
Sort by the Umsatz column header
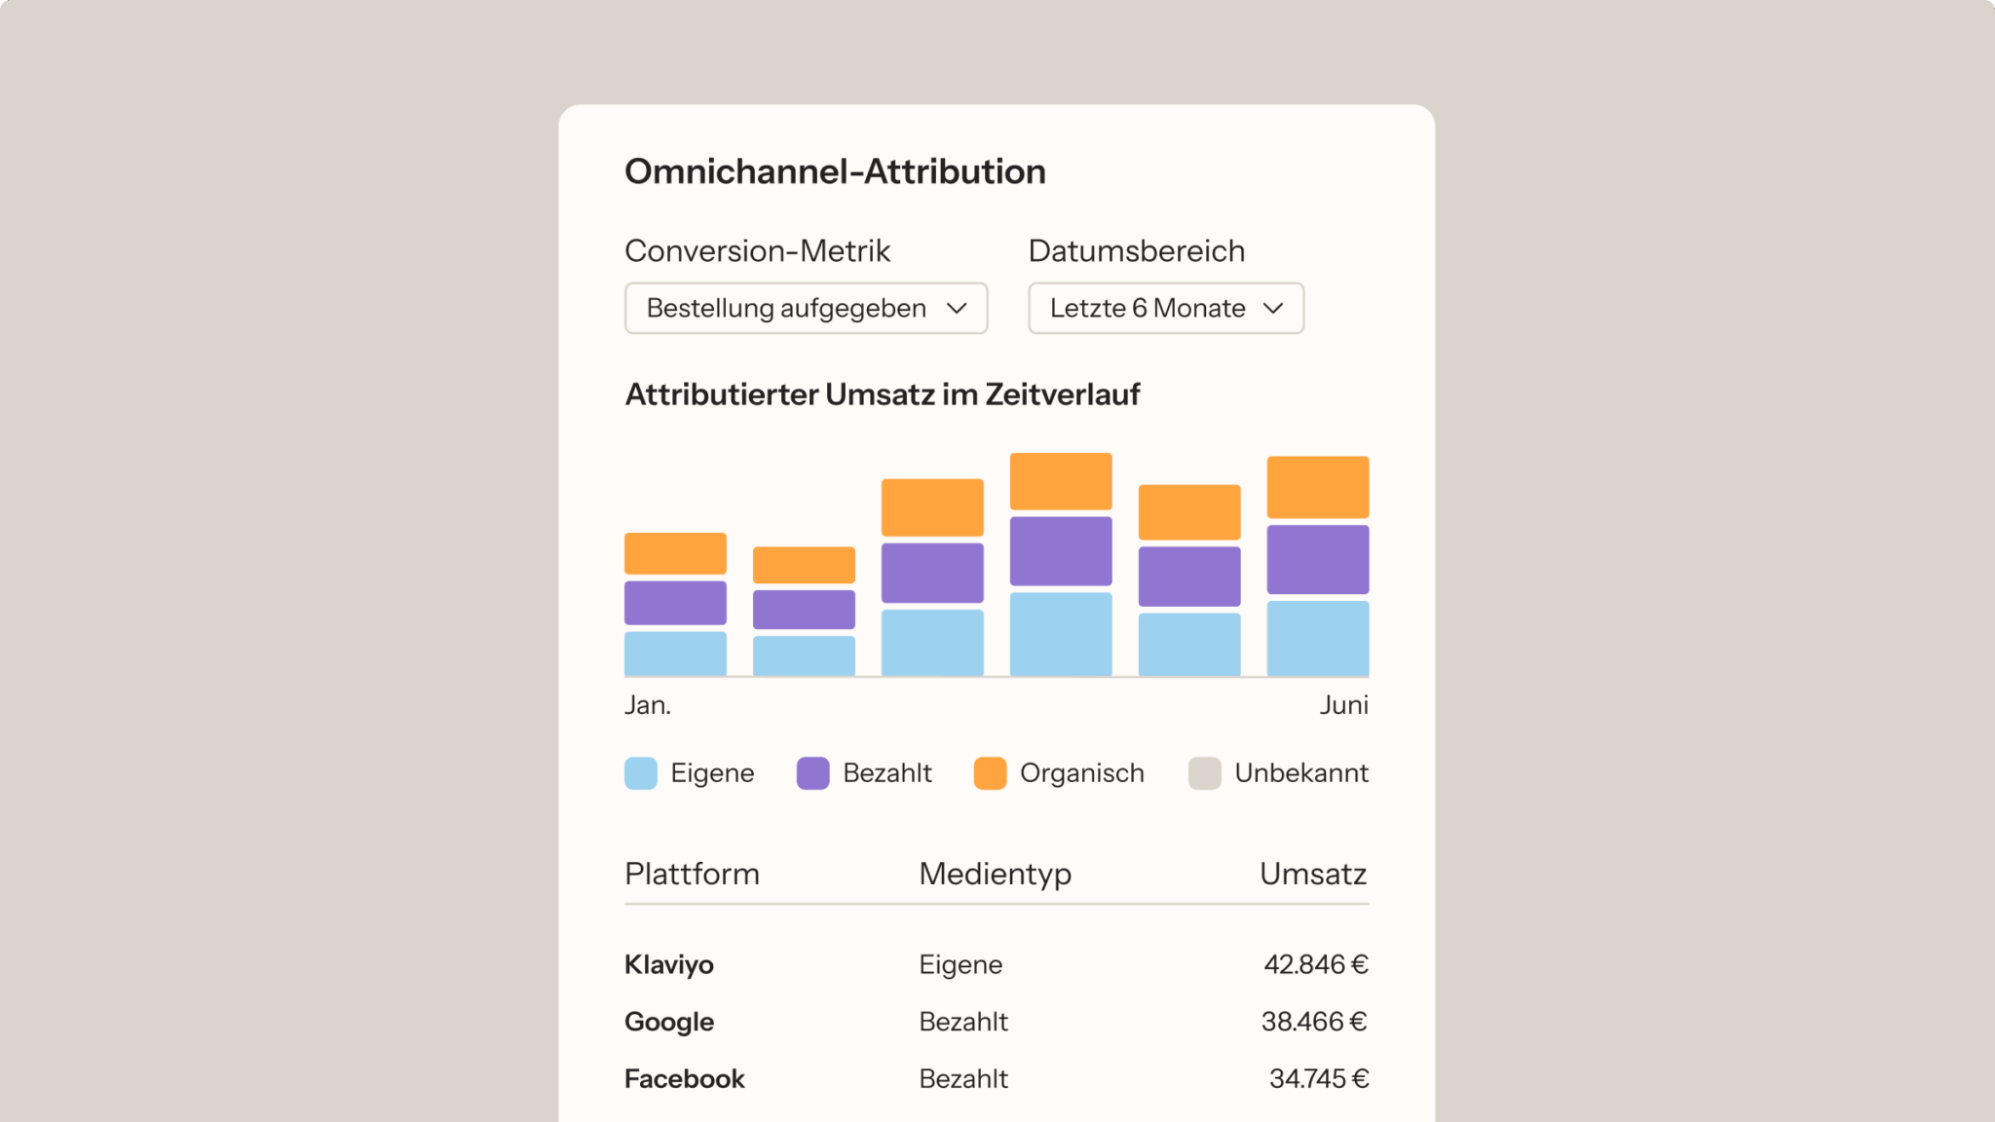point(1312,874)
